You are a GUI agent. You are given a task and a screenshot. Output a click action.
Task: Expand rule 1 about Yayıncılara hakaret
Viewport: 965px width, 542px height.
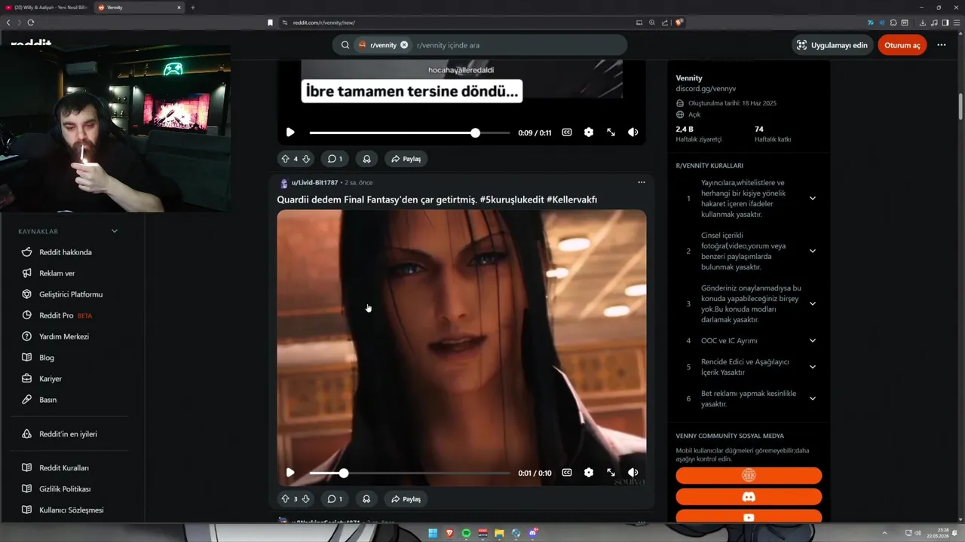click(812, 198)
